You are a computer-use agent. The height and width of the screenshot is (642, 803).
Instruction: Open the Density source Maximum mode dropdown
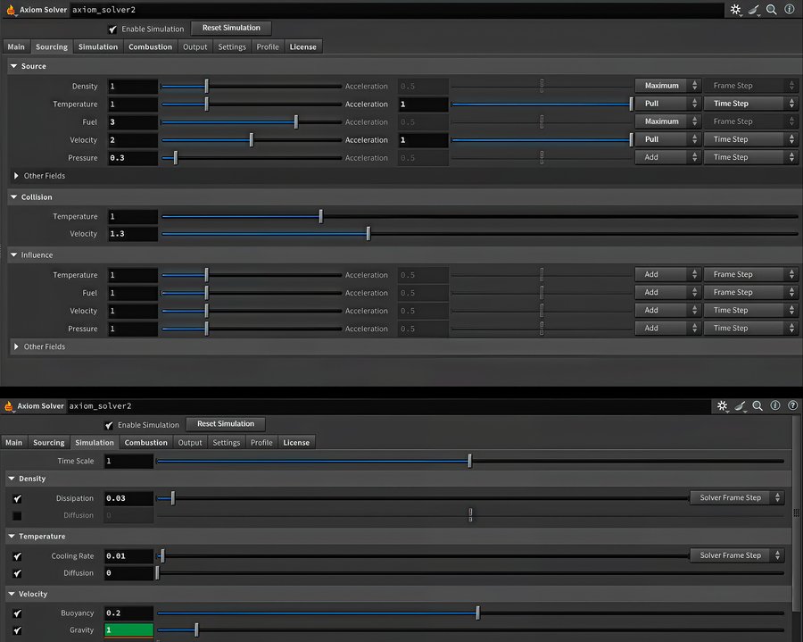point(668,86)
